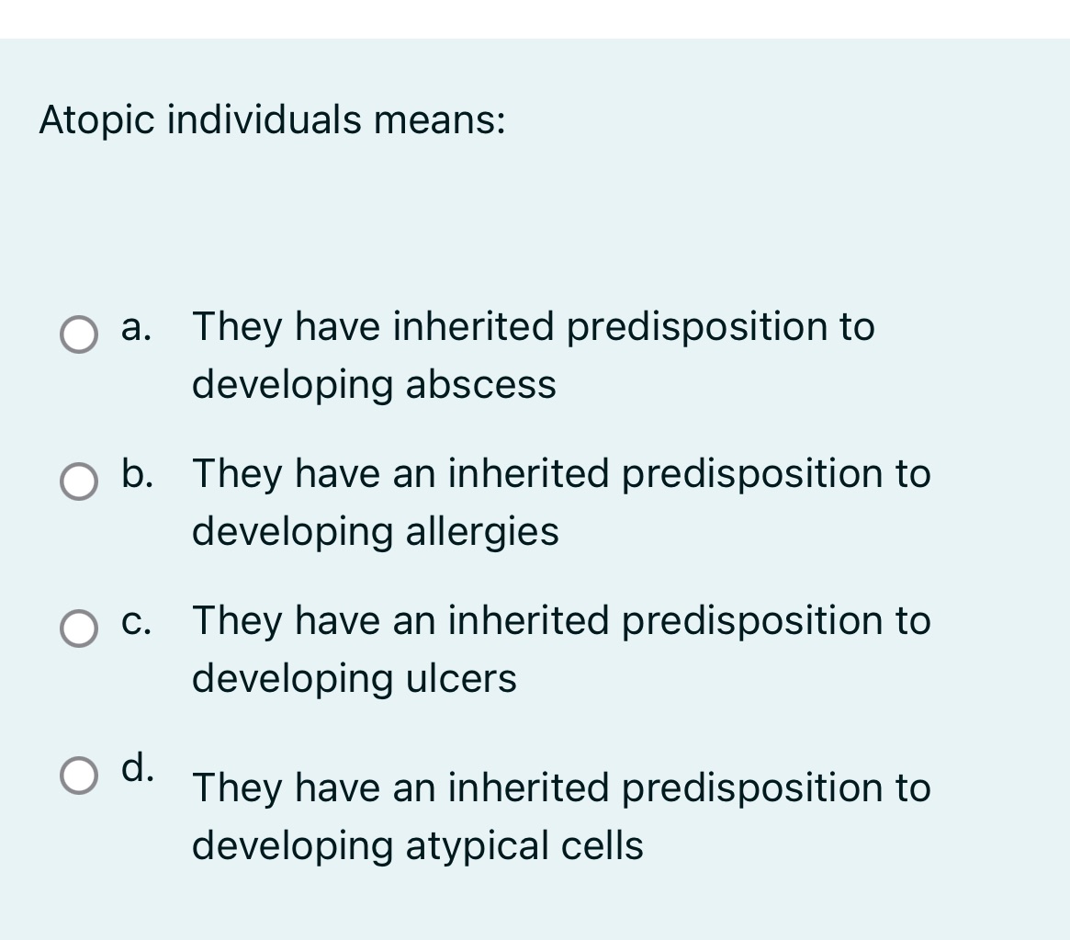Click text 'developing atypical cells'
Viewport: 1070px width, 940px height.
pos(415,844)
